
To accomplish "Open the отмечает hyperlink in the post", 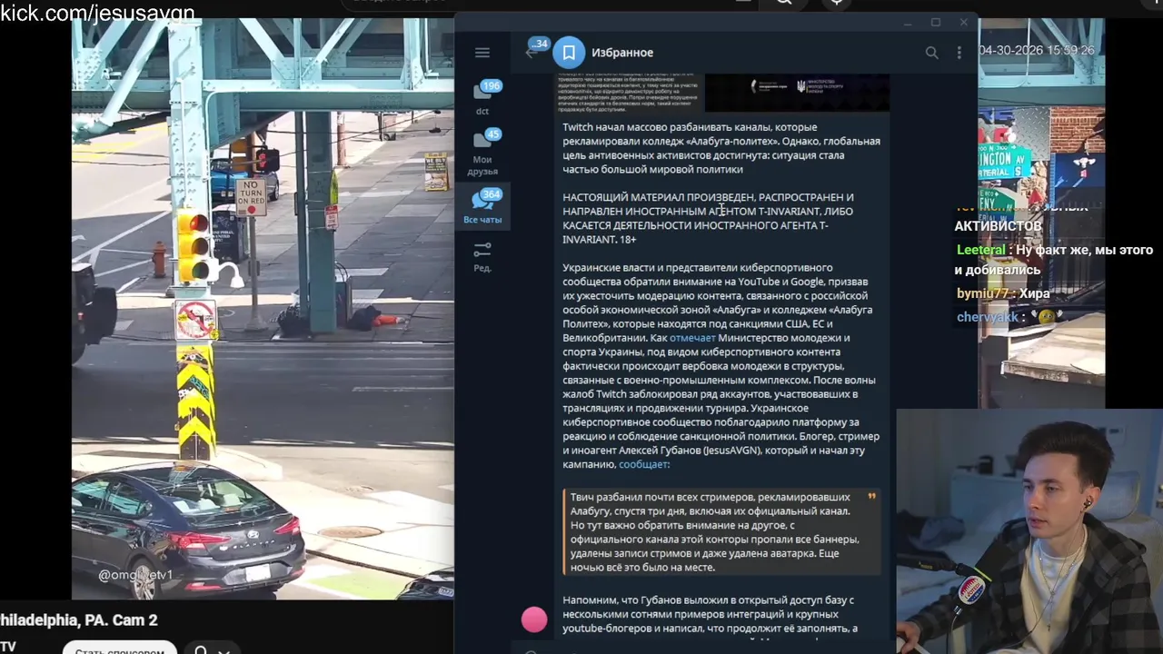I will (x=692, y=338).
